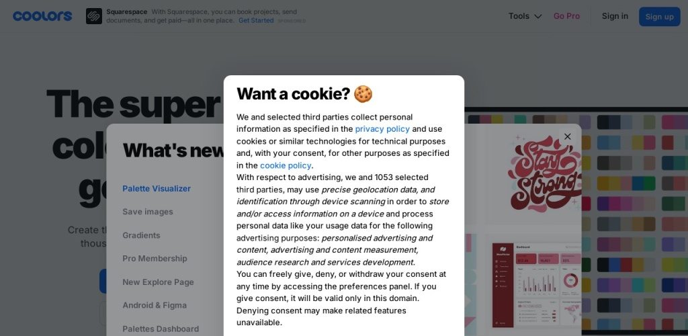
Task: Click the chevron next to Tools
Action: (538, 17)
